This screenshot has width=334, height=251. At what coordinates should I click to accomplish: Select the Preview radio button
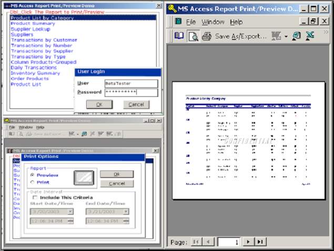point(33,175)
